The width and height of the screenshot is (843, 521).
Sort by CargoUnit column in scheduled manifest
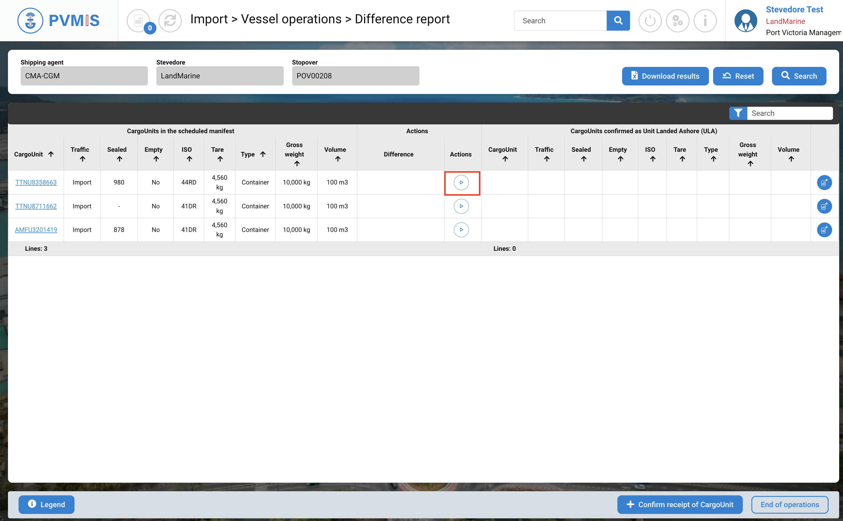(x=51, y=154)
